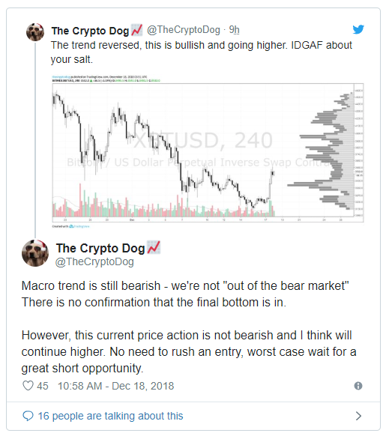Open the tweet info circle icon

point(358,386)
